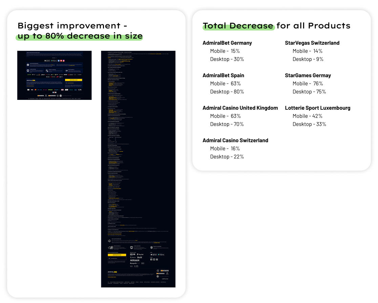Click the Skrill logo in the tall page screenshot
This screenshot has height=303, width=378.
(140, 257)
